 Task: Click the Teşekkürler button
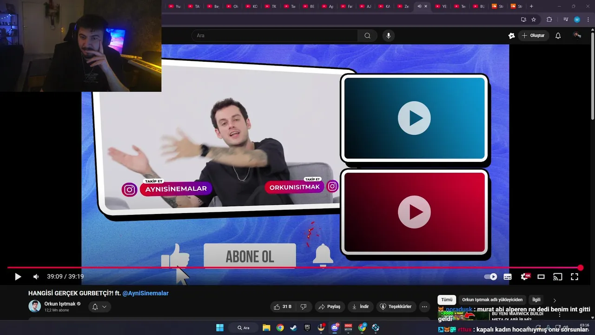[x=396, y=307]
